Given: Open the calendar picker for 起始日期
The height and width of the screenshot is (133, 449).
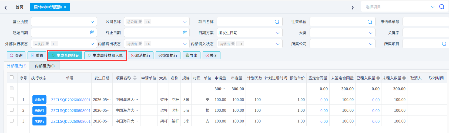Looking at the screenshot, I should tap(92, 32).
